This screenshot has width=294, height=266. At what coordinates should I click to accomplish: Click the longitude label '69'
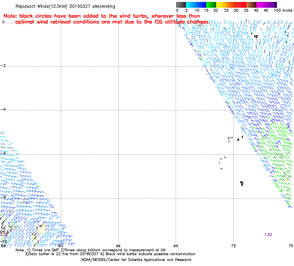pos(176,246)
